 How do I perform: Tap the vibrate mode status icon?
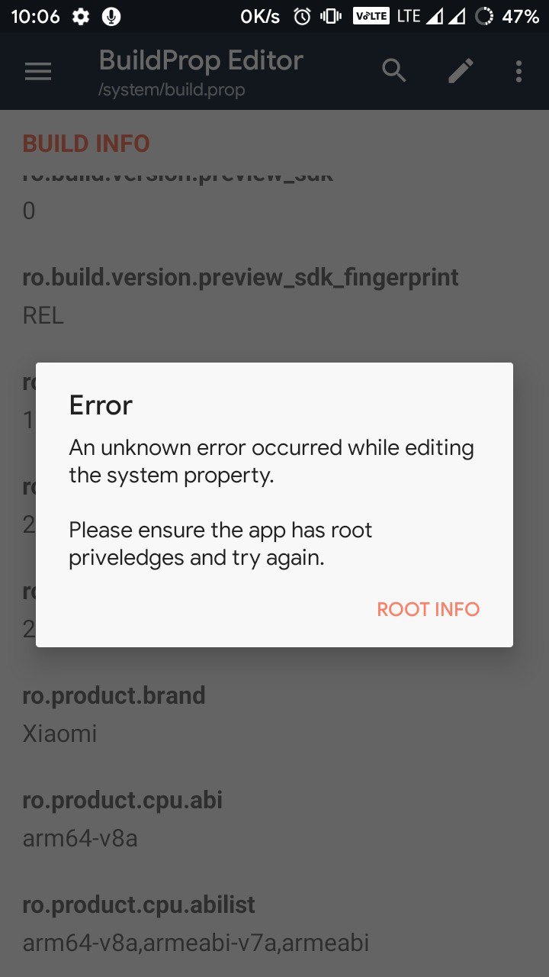tap(331, 16)
